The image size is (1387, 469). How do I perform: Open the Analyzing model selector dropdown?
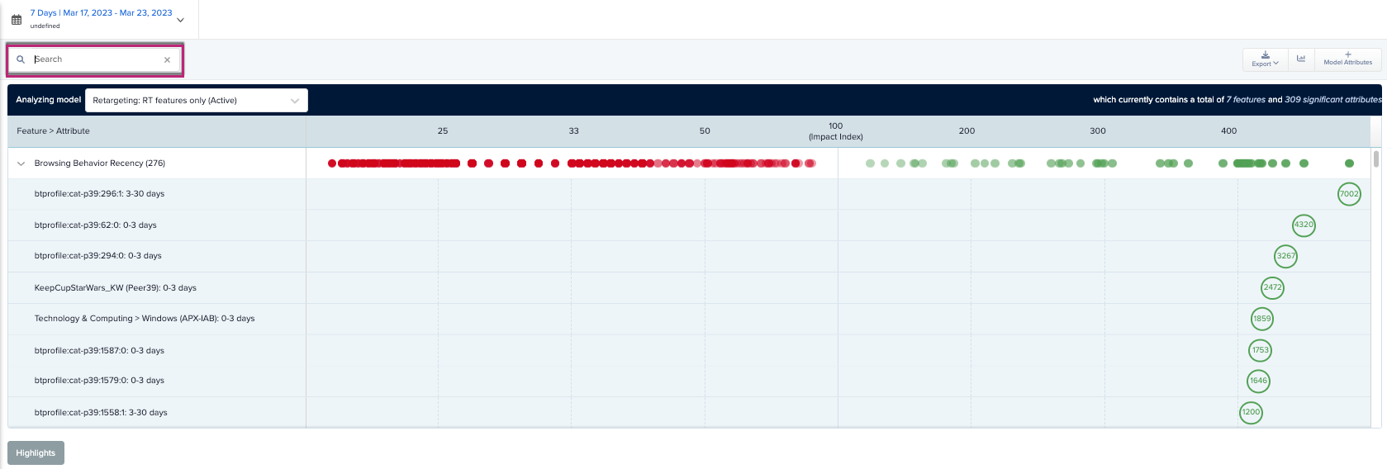[196, 101]
